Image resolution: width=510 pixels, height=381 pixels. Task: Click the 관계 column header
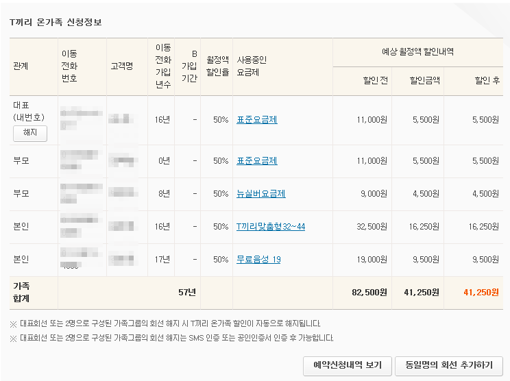click(x=21, y=66)
